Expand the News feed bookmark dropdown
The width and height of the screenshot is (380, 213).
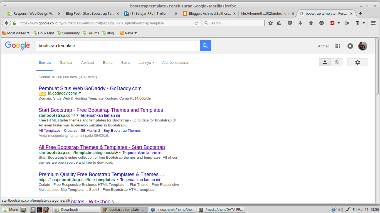coord(129,33)
